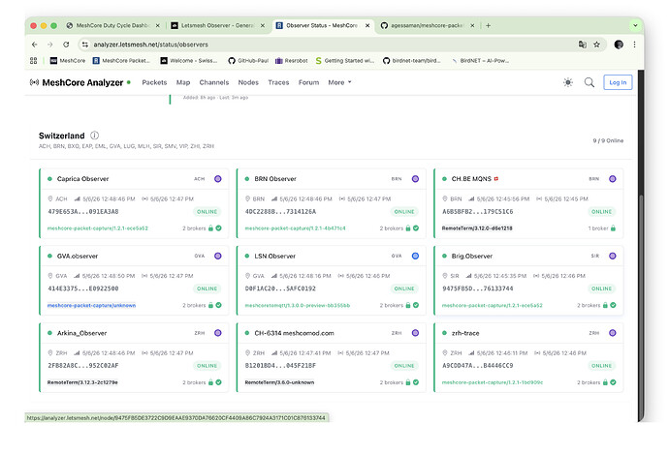Expand the More dropdown in navigation
The width and height of the screenshot is (669, 455).
point(339,82)
